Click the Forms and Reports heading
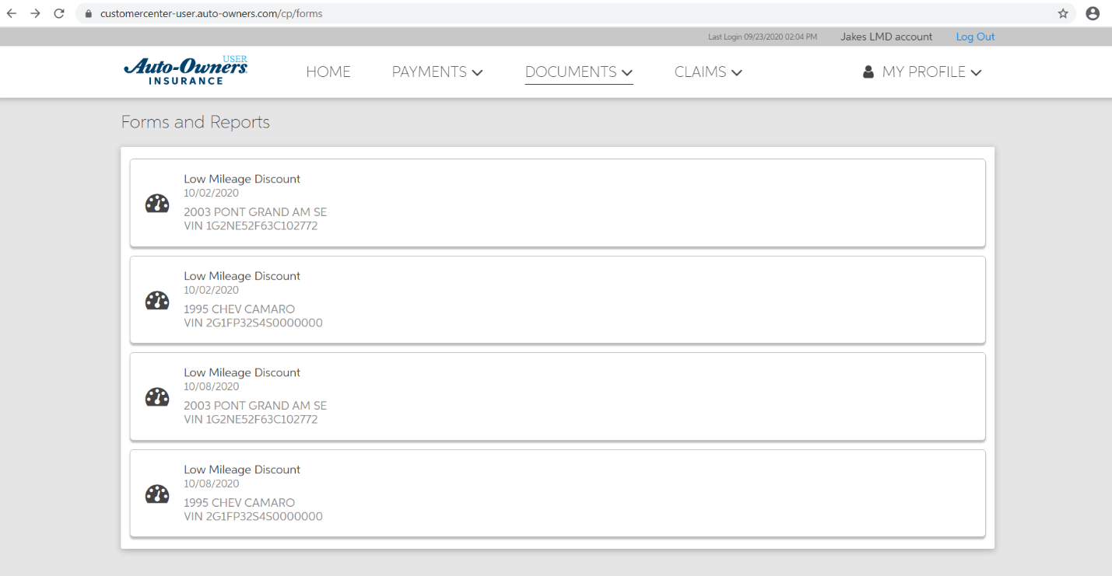 pos(195,122)
